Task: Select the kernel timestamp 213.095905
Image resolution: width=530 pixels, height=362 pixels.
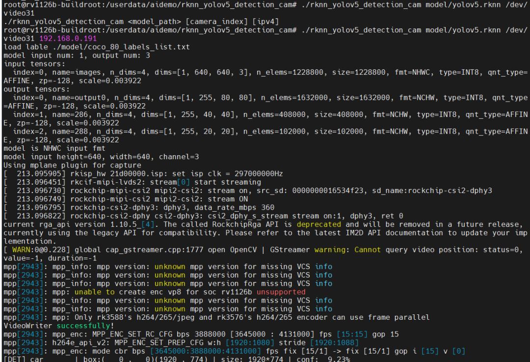Action: pos(39,174)
